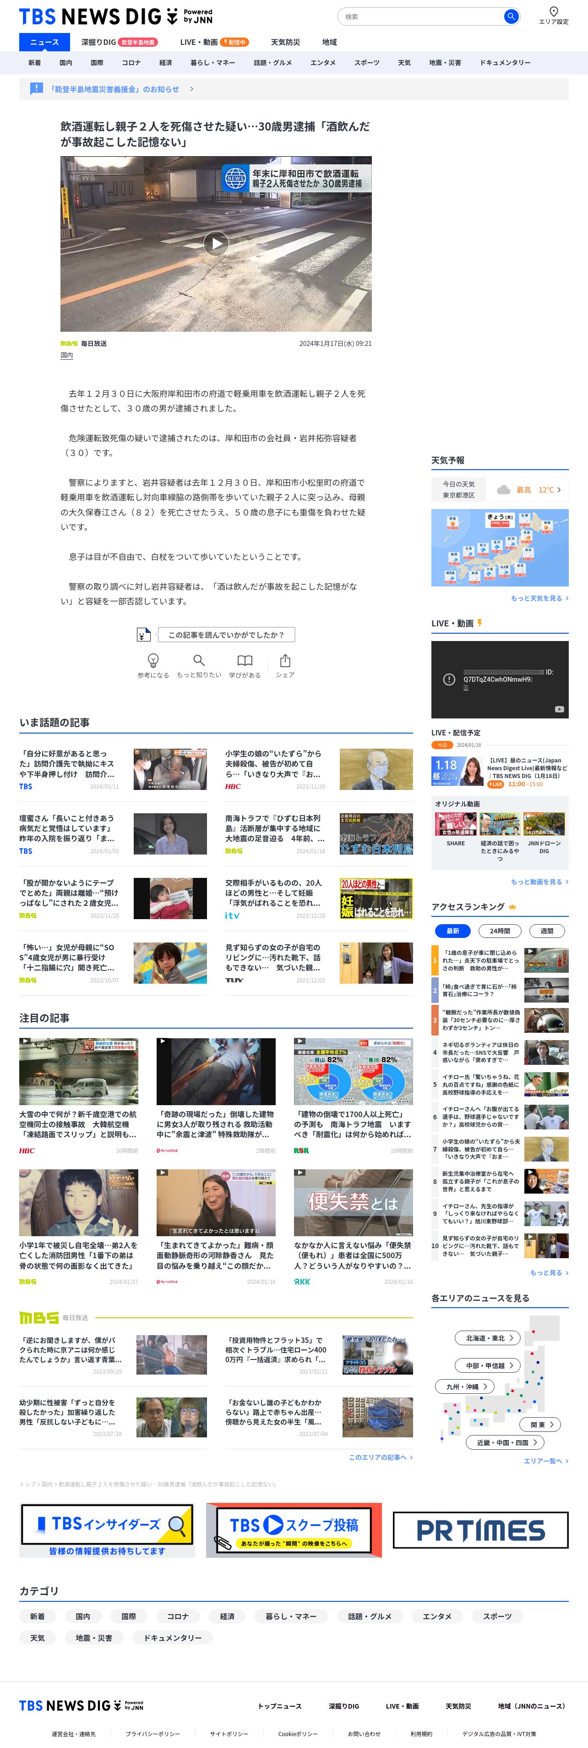Open ranking article number 1 thumbnail

pyautogui.click(x=546, y=960)
